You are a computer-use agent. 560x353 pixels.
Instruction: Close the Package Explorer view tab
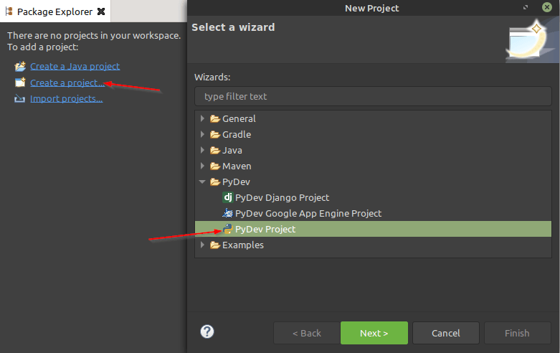[101, 11]
